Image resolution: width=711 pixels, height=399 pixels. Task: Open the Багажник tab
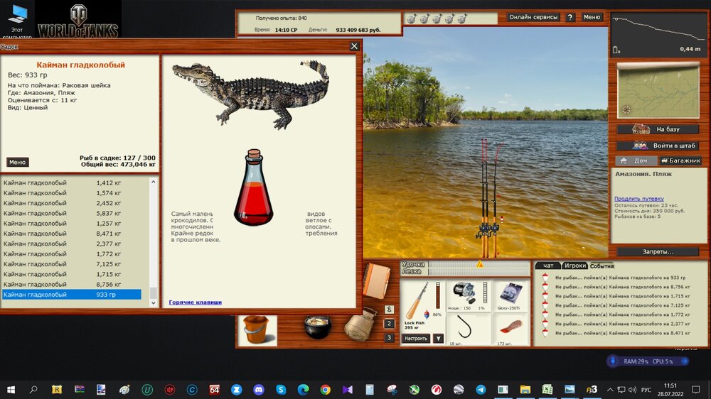pos(680,160)
